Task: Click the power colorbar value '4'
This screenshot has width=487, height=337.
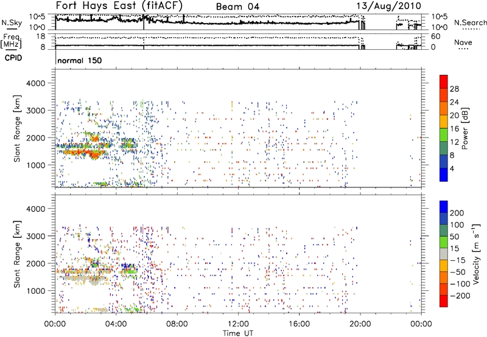Action: [x=452, y=168]
